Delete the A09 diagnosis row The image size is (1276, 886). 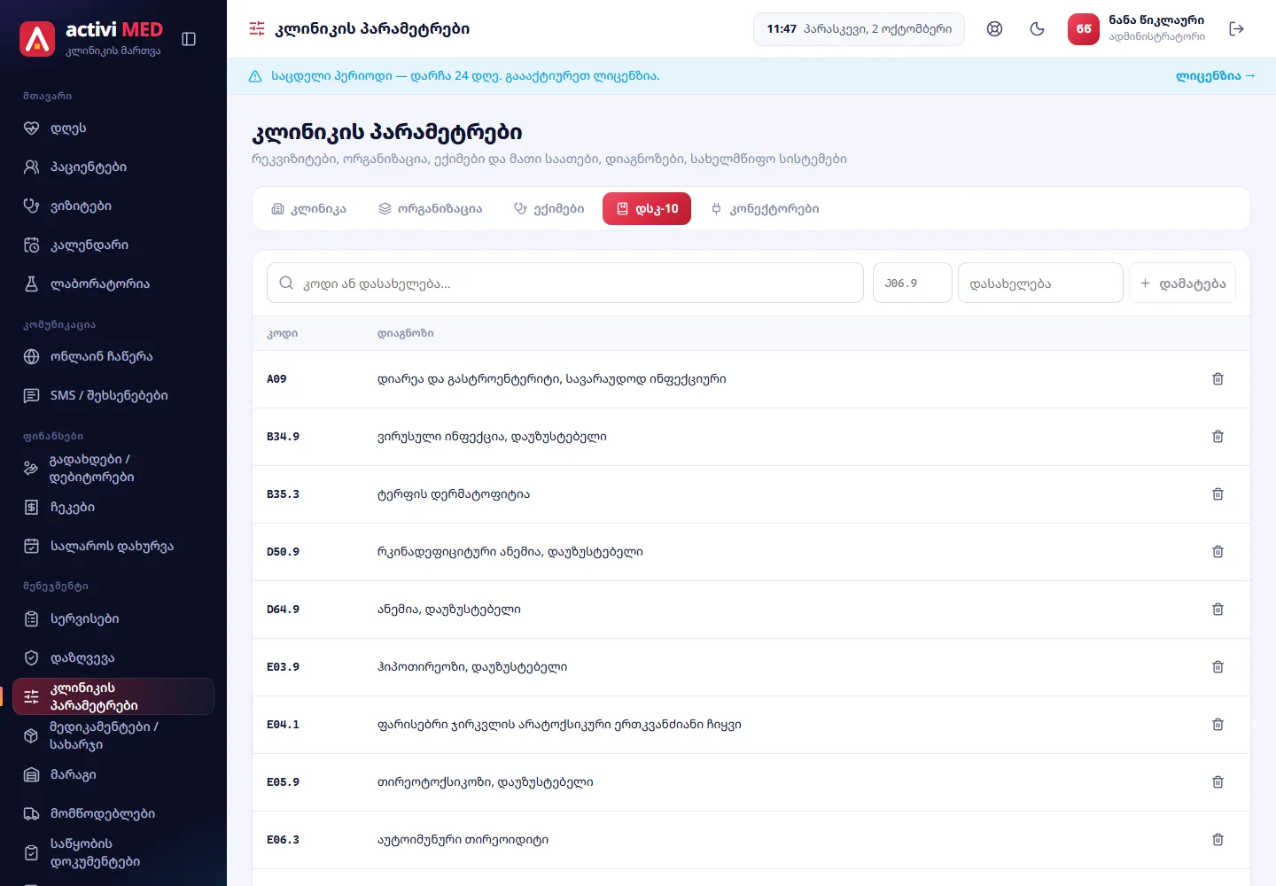click(x=1218, y=379)
